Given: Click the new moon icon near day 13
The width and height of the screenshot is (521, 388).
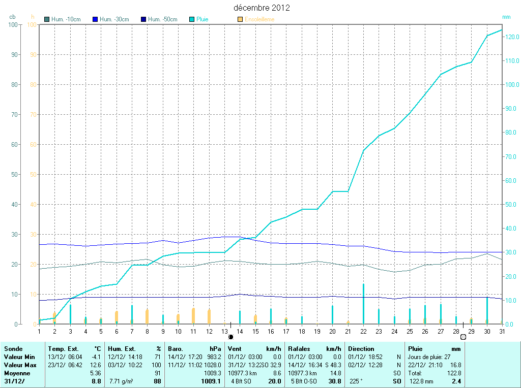Looking at the screenshot, I should click(x=230, y=336).
